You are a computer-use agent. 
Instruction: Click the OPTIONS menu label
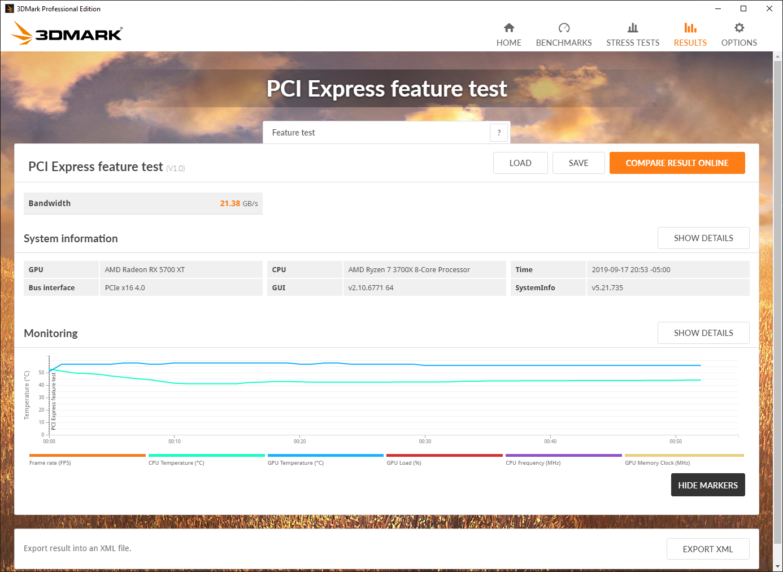(x=739, y=43)
